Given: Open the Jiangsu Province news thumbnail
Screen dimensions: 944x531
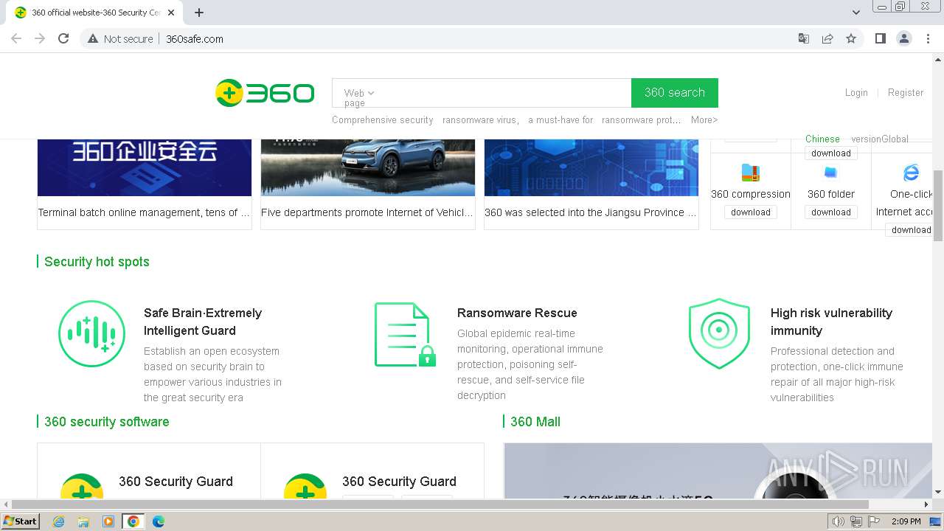Looking at the screenshot, I should [591, 167].
